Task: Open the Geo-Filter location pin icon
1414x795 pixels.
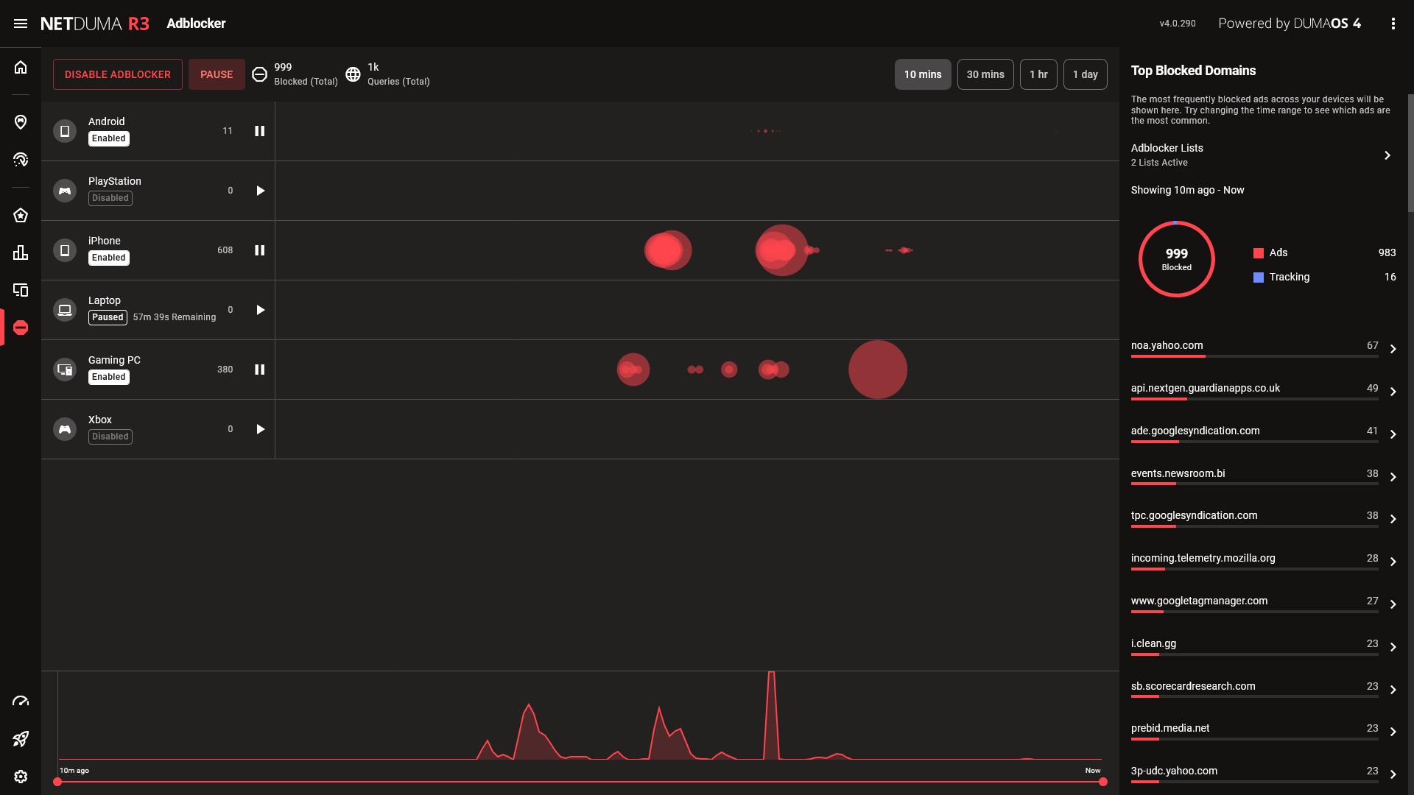Action: [x=21, y=122]
